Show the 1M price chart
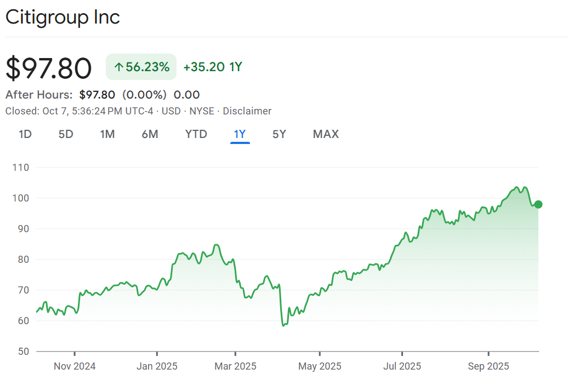 pyautogui.click(x=107, y=134)
